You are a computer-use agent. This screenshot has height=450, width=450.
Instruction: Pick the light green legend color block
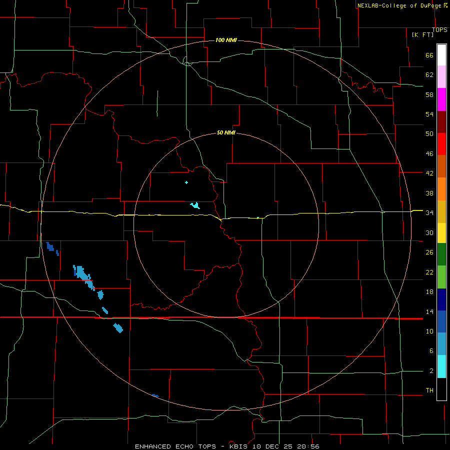[x=441, y=277]
